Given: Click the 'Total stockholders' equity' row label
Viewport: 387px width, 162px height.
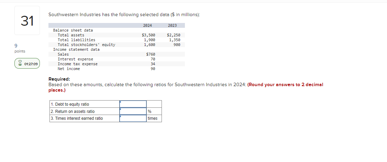Looking at the screenshot, I should point(86,45).
